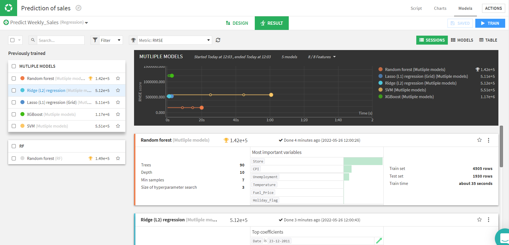Screen dimensions: 509x245
Task: Switch to the Charts tab
Action: 440,8
